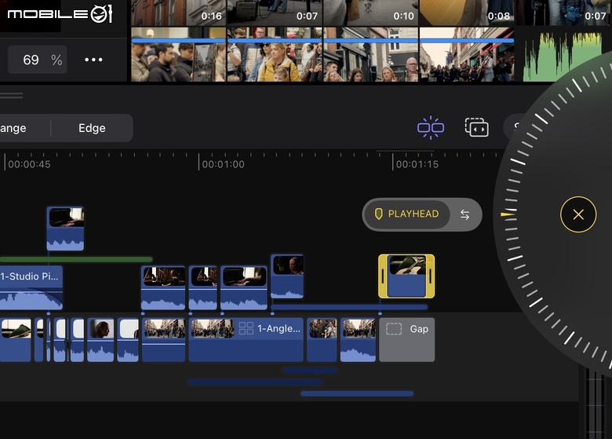The image size is (612, 439).
Task: Select the Edge selection mode
Action: pos(92,128)
